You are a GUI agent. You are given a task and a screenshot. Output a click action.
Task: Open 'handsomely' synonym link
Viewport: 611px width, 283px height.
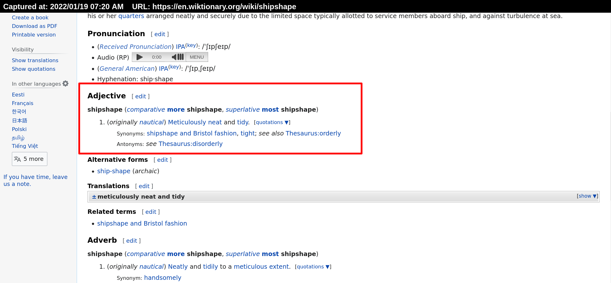pos(163,278)
